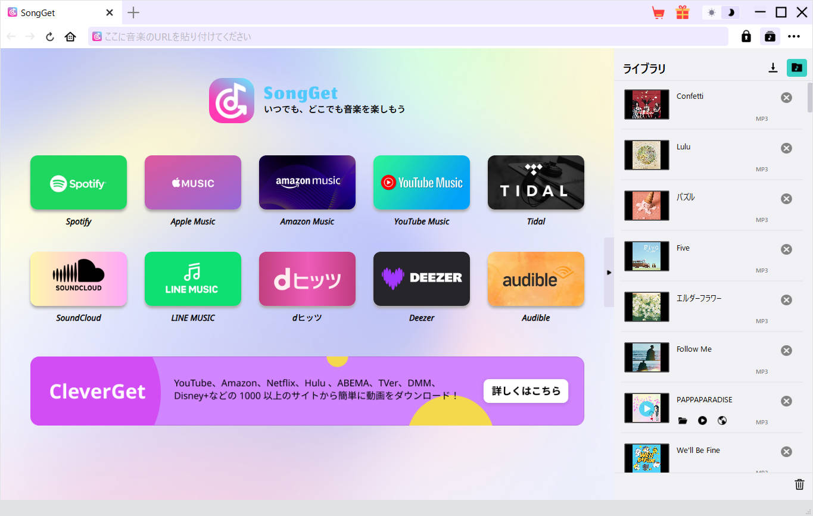Open a new tab with plus

(x=134, y=12)
